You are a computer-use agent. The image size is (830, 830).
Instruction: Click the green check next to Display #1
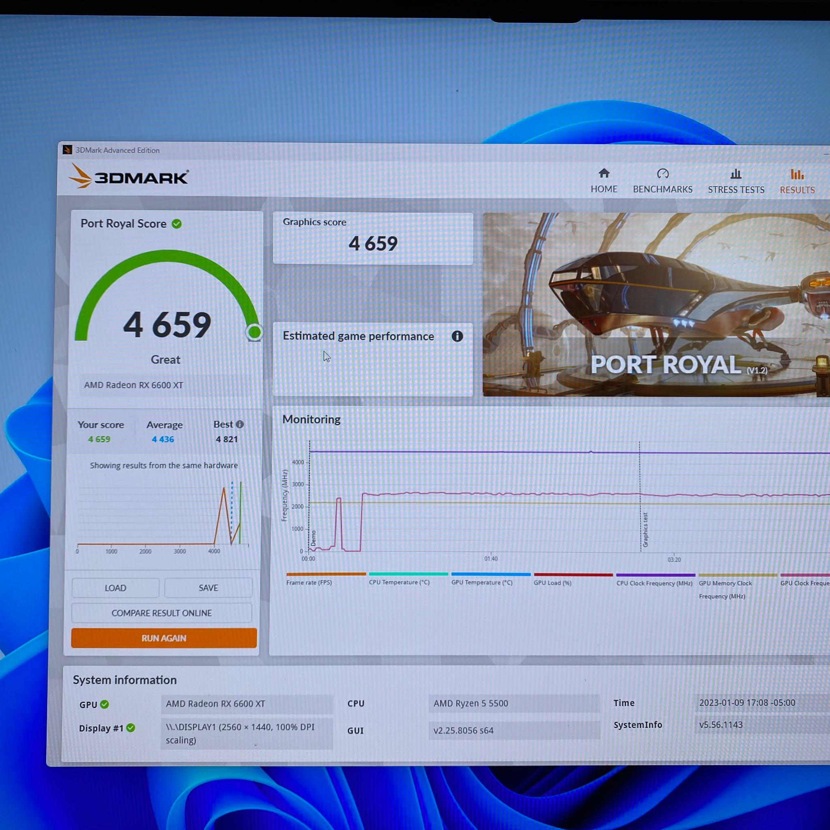[x=131, y=728]
